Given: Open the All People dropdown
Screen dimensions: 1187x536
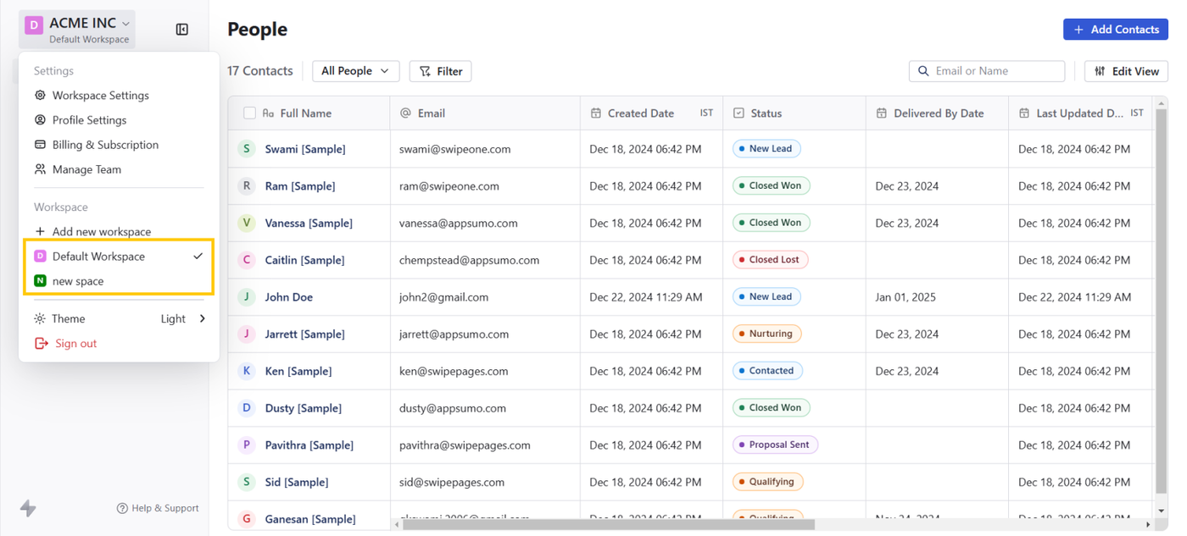Looking at the screenshot, I should coord(355,71).
